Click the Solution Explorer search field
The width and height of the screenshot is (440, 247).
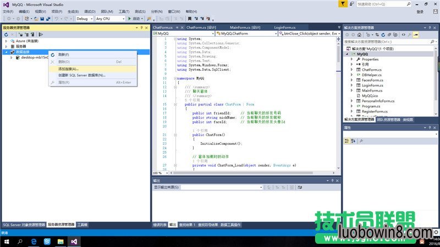pyautogui.click(x=390, y=42)
